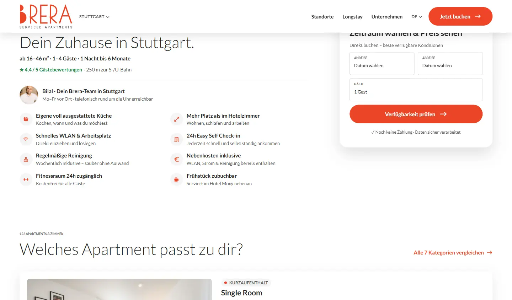Click the Jetzt buchen button
Screen dimensions: 512x300
(x=460, y=16)
